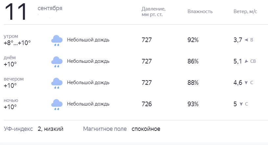This screenshot has height=145, width=268.
Task: Click the Ветер, м/с column header
Action: click(x=245, y=12)
